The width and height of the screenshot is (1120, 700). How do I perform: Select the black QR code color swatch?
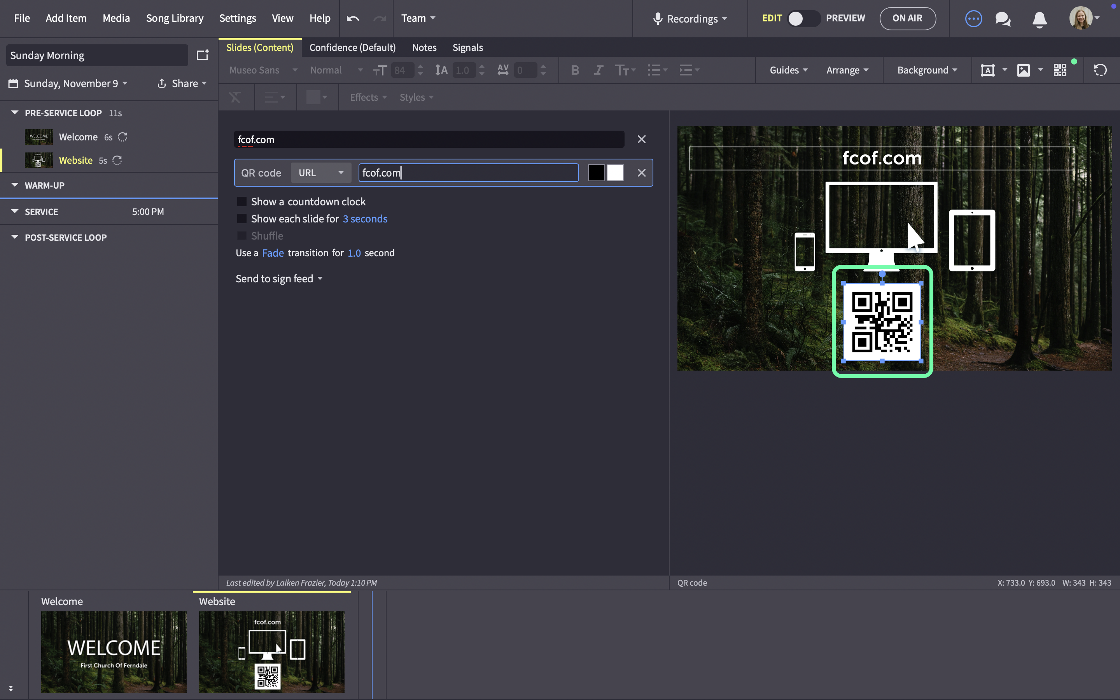pyautogui.click(x=596, y=173)
